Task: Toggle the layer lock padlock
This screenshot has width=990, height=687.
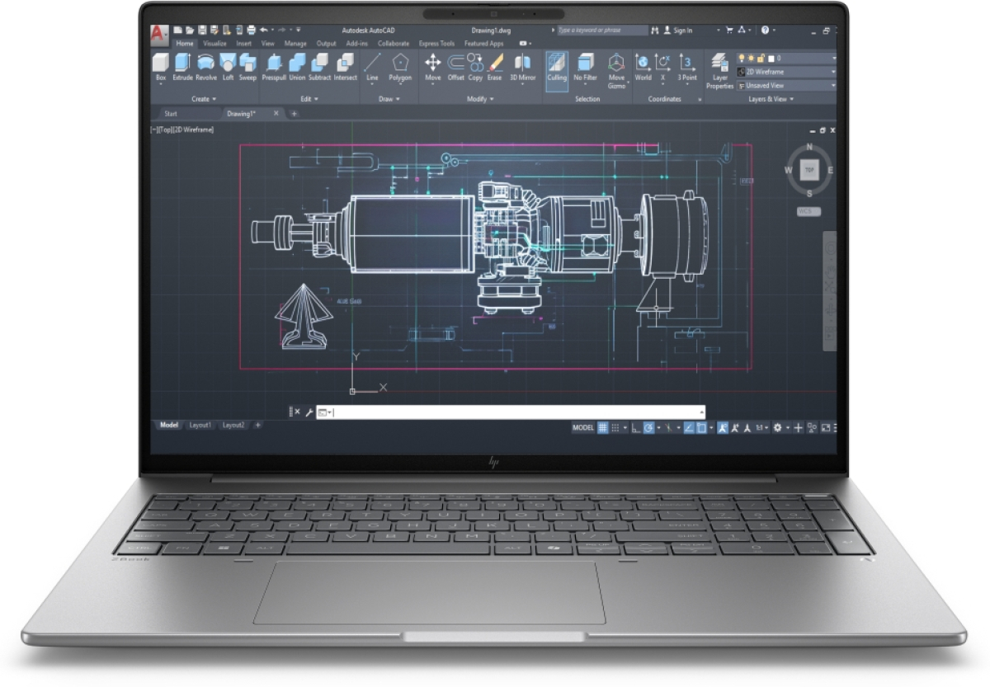Action: coord(759,57)
